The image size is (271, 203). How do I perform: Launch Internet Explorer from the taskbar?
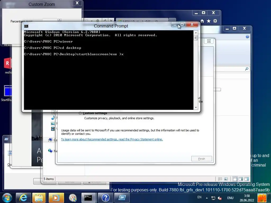tap(23, 198)
